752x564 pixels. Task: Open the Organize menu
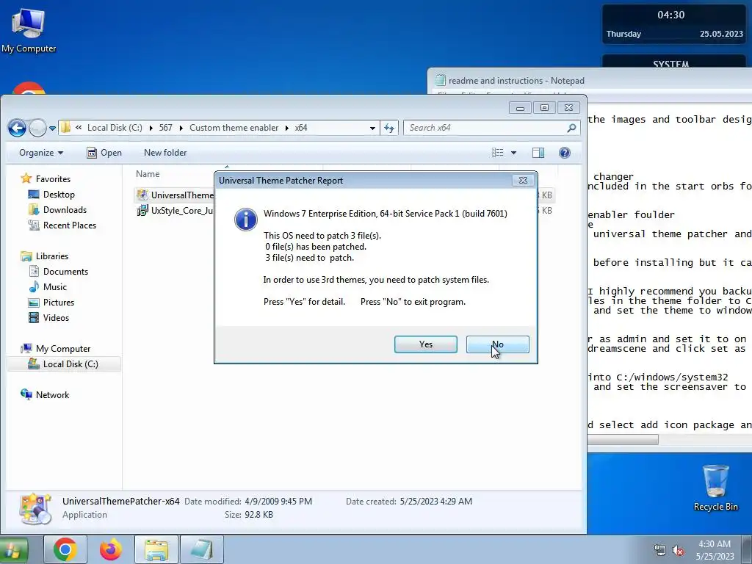tap(41, 153)
